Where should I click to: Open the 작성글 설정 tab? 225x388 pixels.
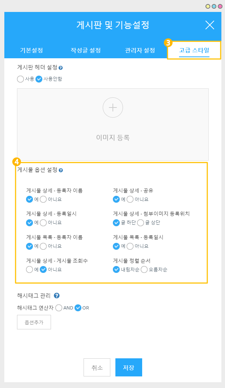[x=86, y=50]
